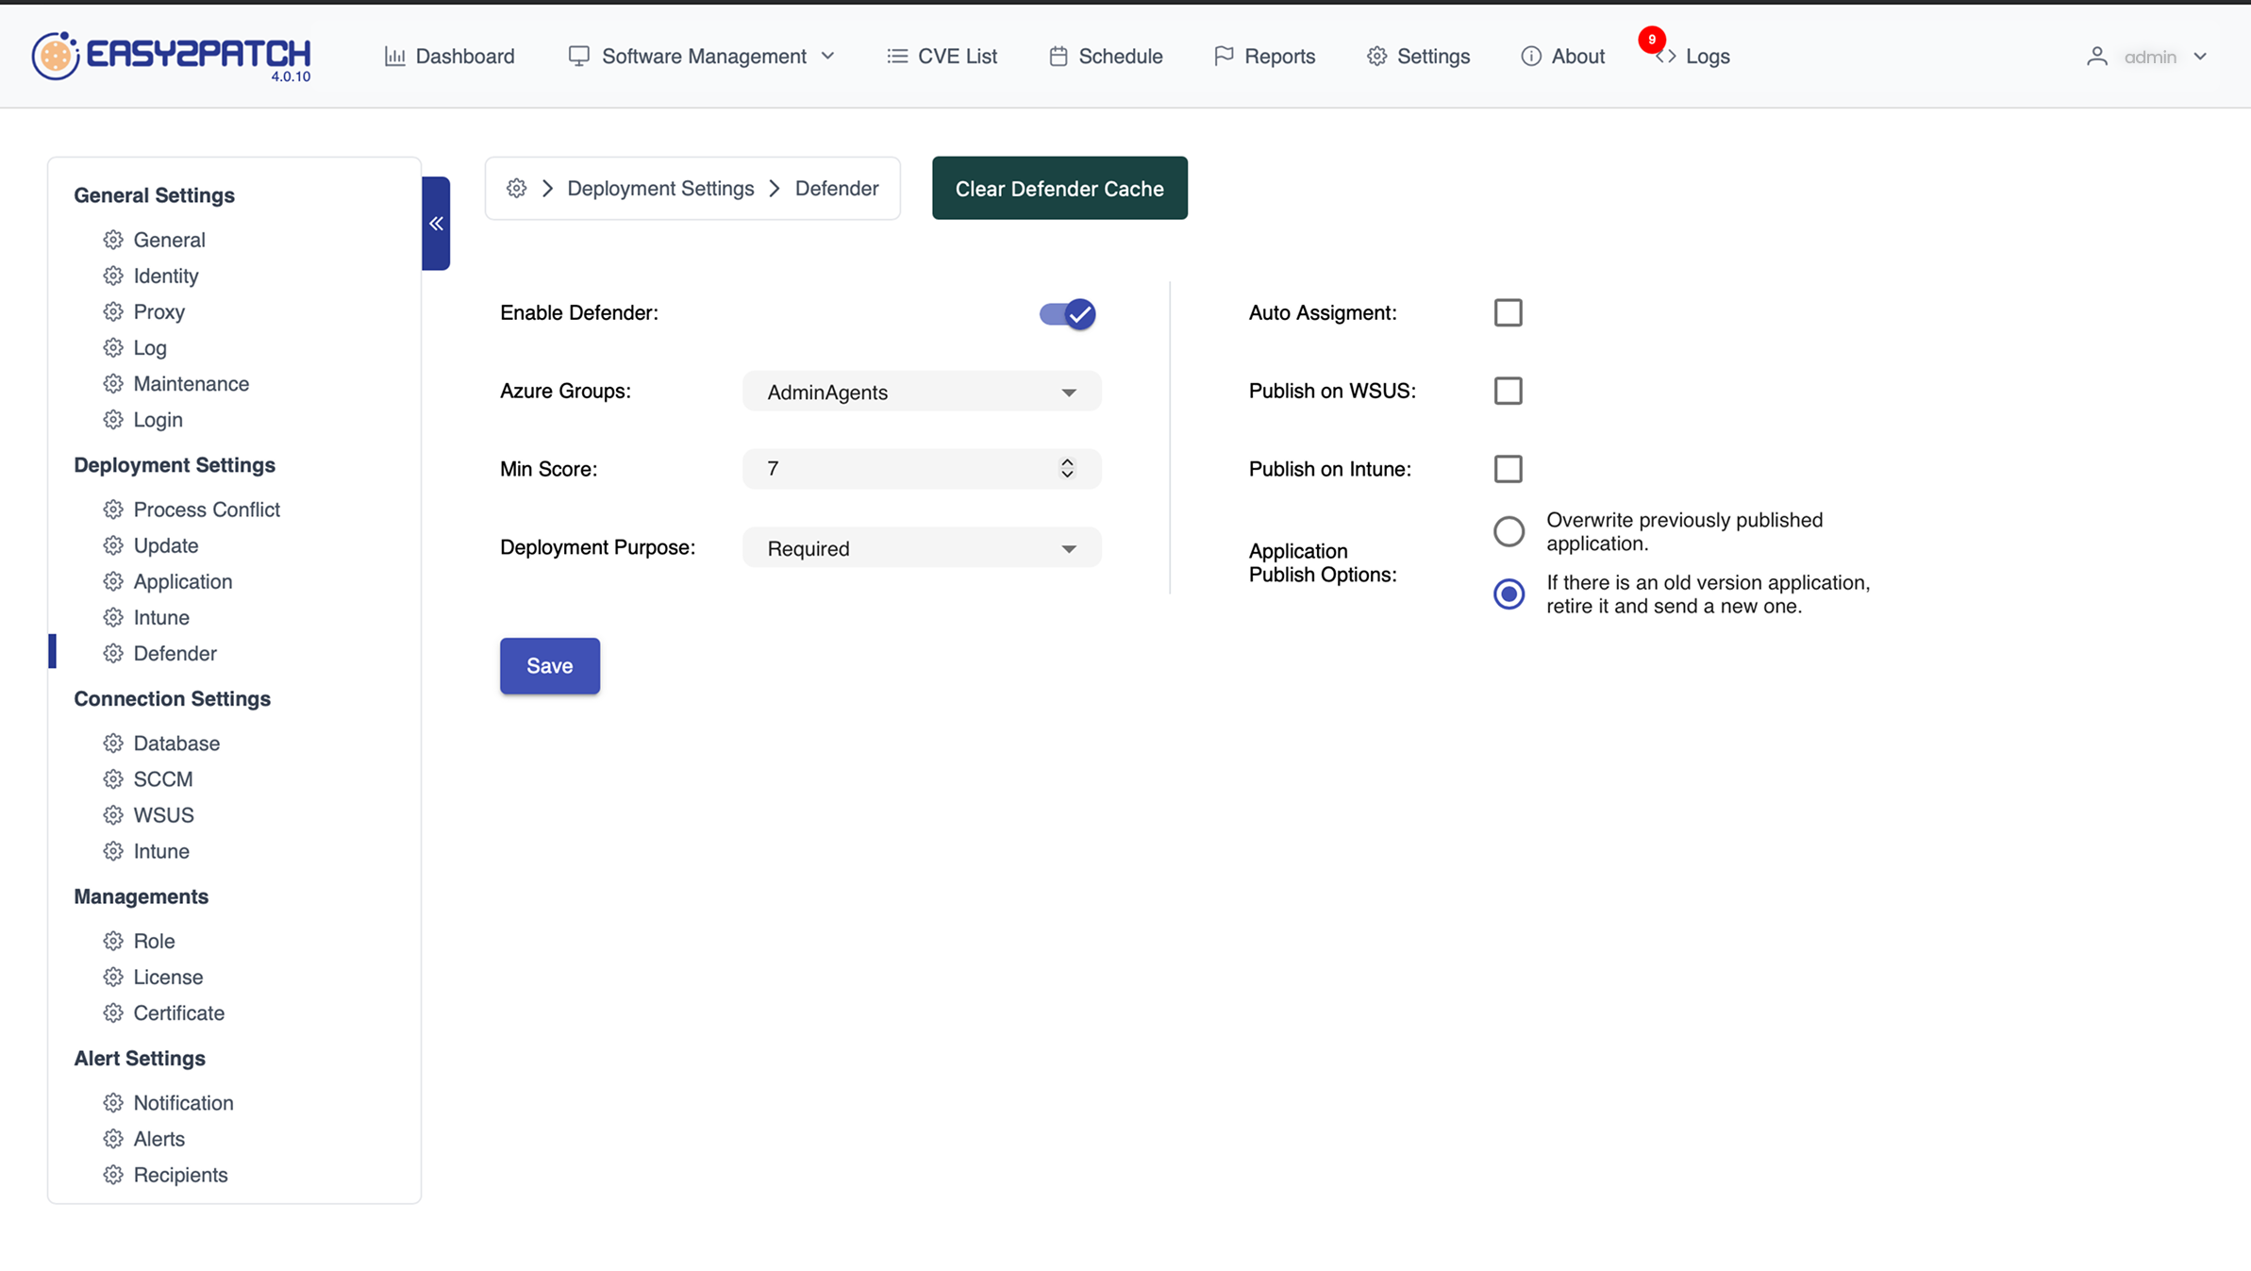The image size is (2251, 1271).
Task: Click the admin user profile icon
Action: click(2097, 57)
